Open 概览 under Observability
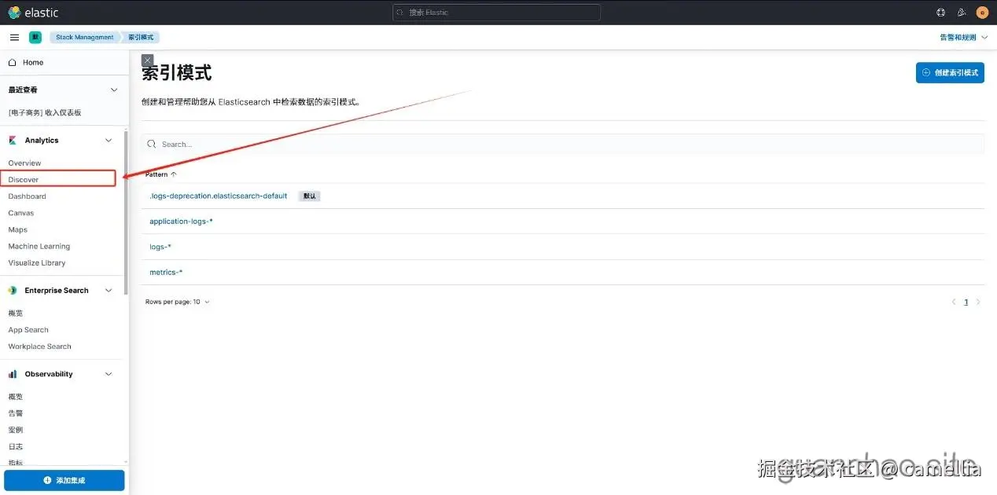 coord(16,397)
